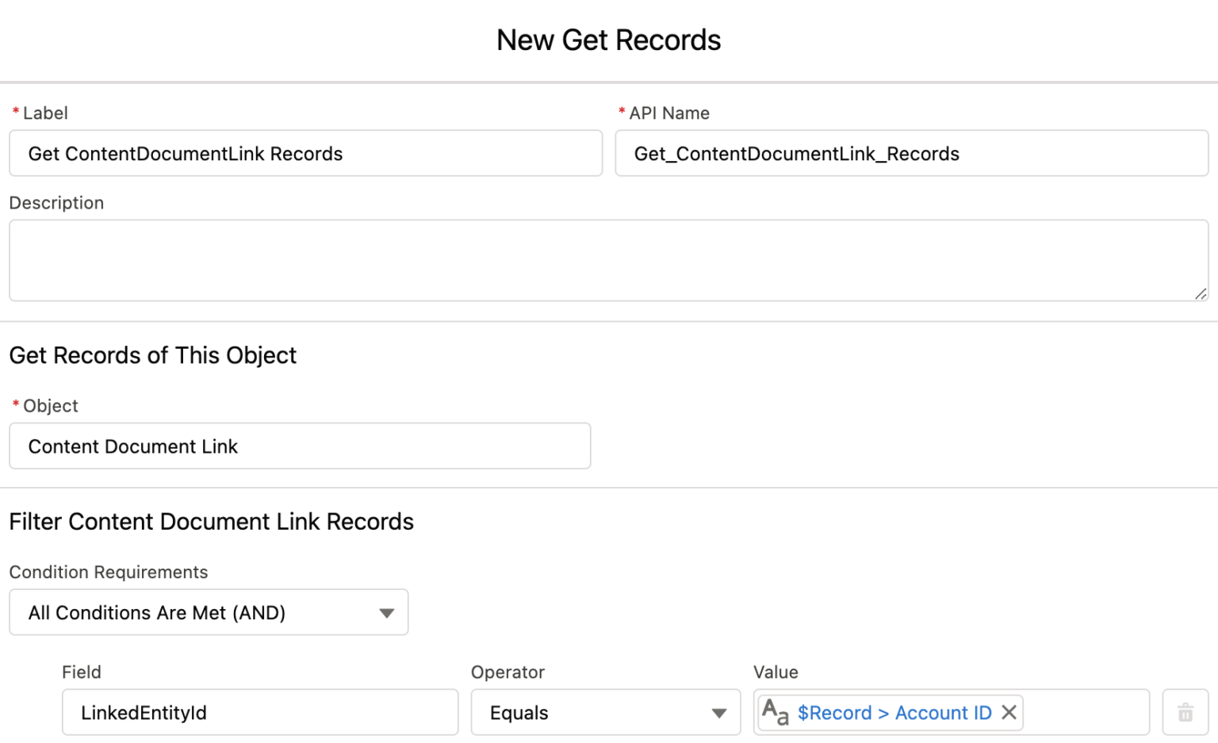
Task: Open the Condition Requirements dropdown
Action: 387,611
